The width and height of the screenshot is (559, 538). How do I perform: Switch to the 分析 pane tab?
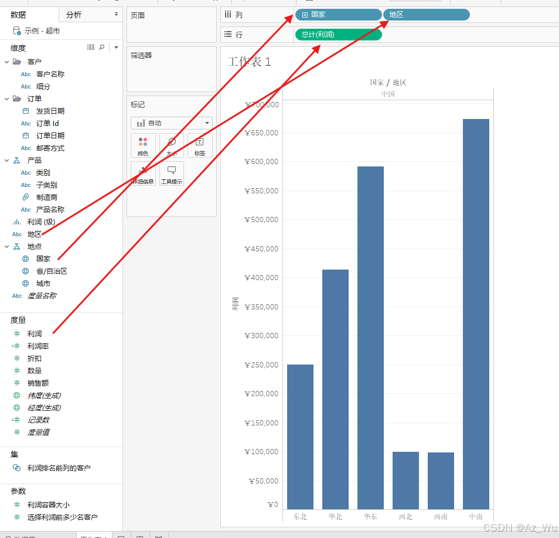[x=74, y=15]
